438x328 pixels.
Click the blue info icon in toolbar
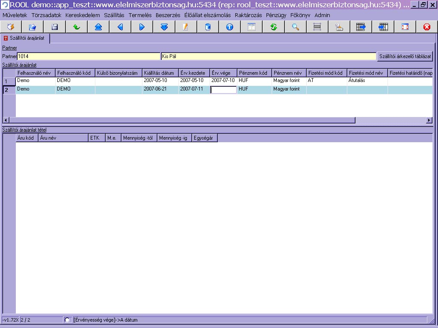coord(230,27)
